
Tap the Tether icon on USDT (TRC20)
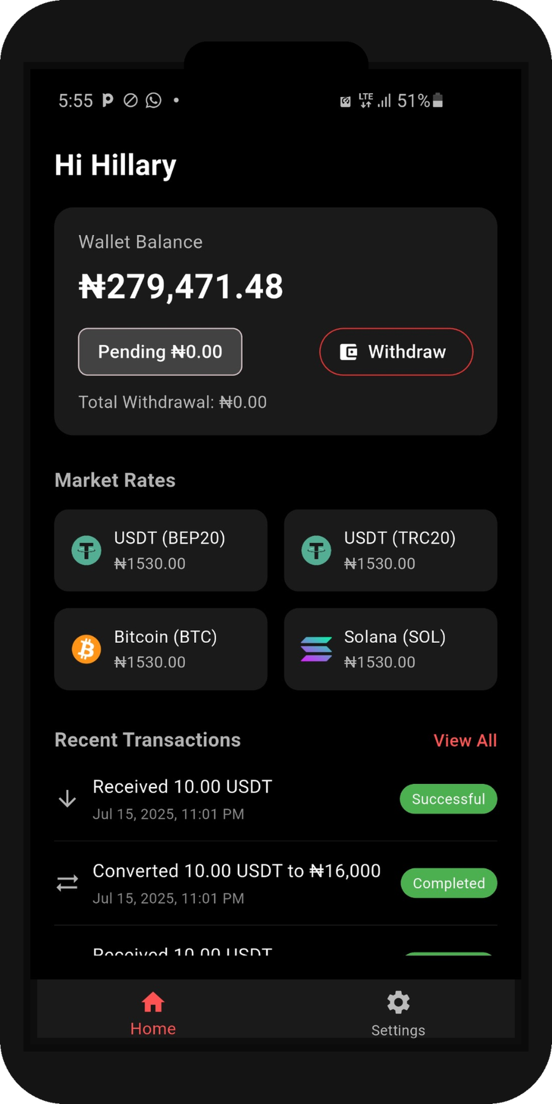pyautogui.click(x=316, y=550)
